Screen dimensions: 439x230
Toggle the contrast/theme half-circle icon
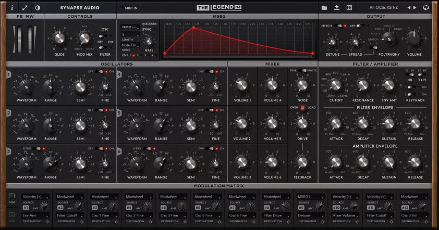point(37,8)
